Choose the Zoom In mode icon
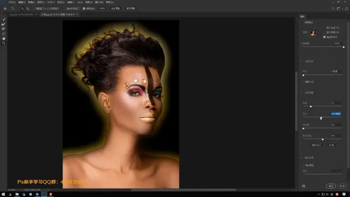The width and height of the screenshot is (350, 197). (x=22, y=8)
